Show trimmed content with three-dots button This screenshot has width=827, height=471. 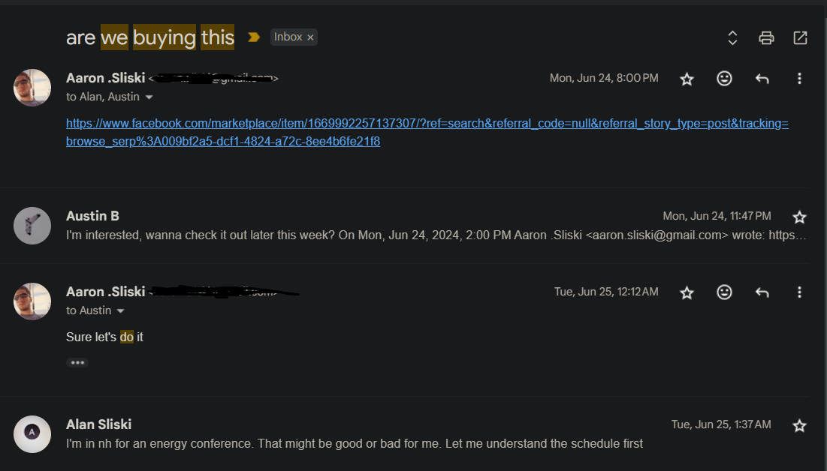(77, 362)
